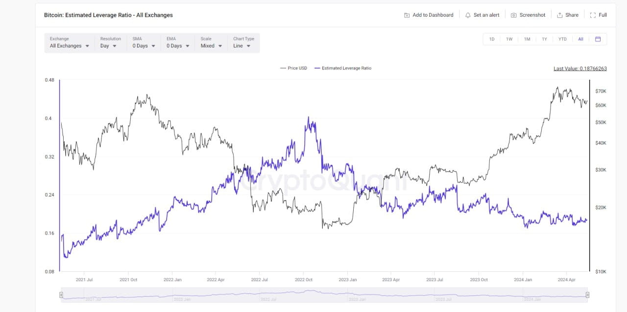Open the Resolution Day dropdown
This screenshot has width=627, height=312.
point(108,45)
